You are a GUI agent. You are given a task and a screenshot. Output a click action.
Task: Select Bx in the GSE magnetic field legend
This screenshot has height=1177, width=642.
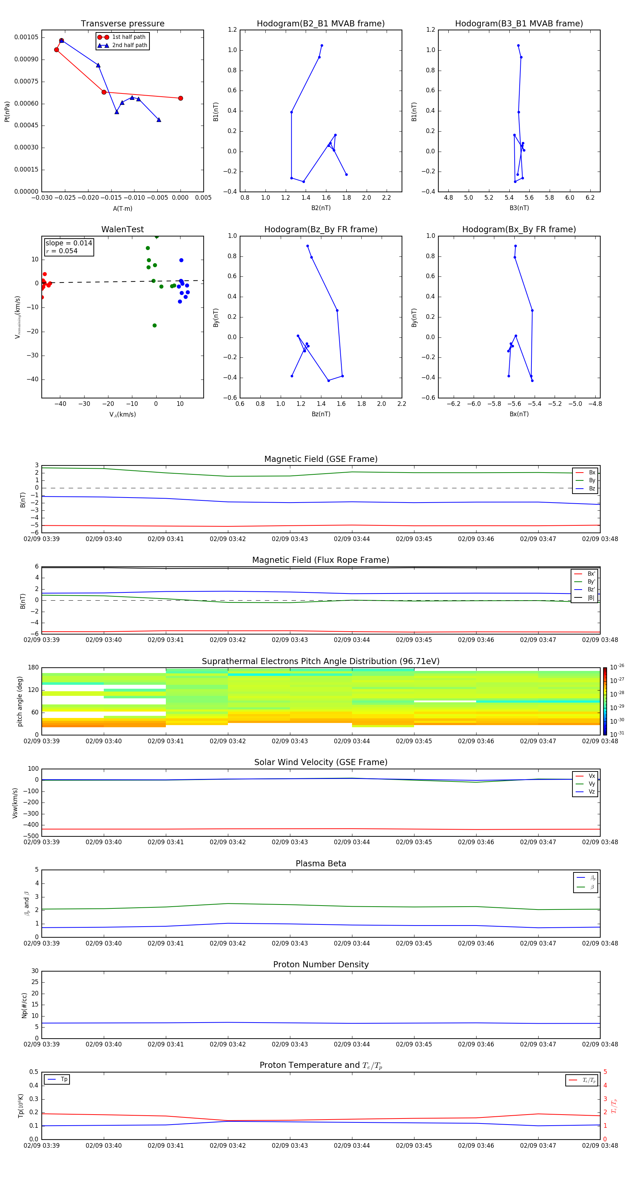(585, 473)
